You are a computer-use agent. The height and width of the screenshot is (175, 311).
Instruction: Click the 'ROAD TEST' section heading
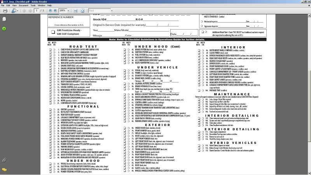[83, 46]
